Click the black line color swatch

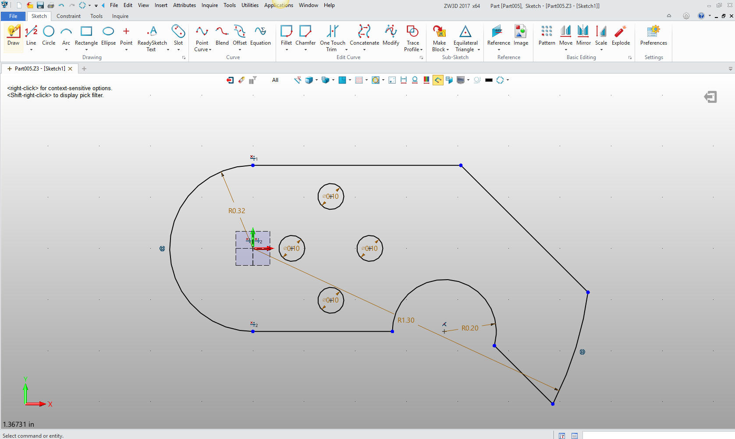[x=489, y=80]
